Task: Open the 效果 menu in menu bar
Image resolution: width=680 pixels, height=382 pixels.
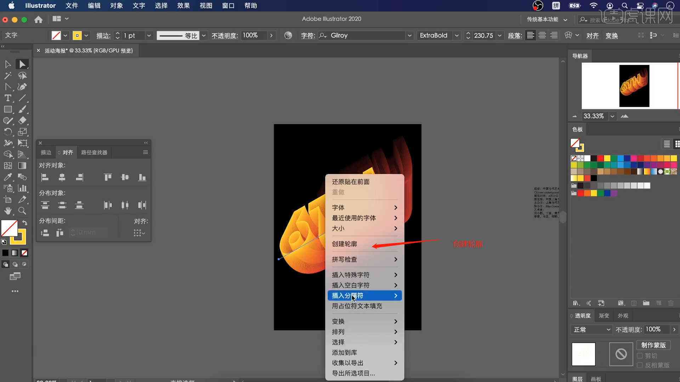Action: [x=183, y=6]
